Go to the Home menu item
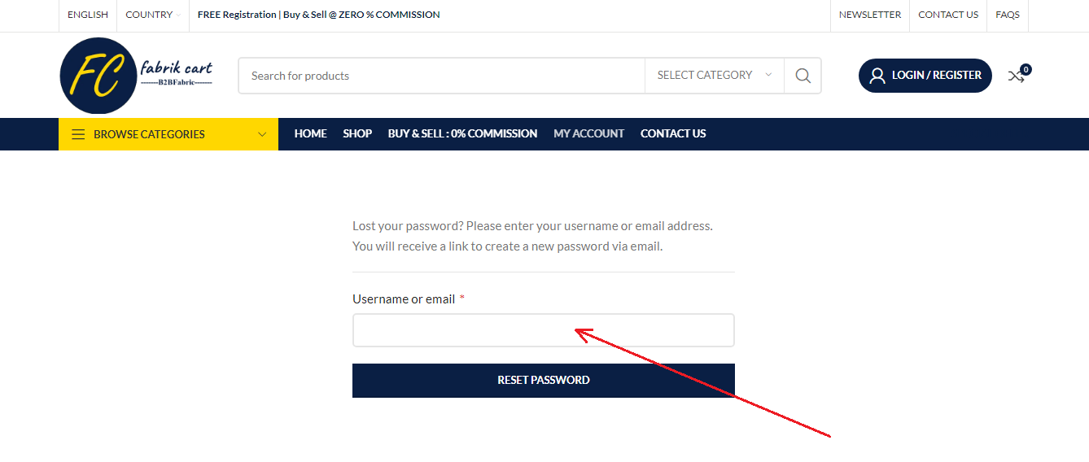The width and height of the screenshot is (1089, 462). pos(311,133)
